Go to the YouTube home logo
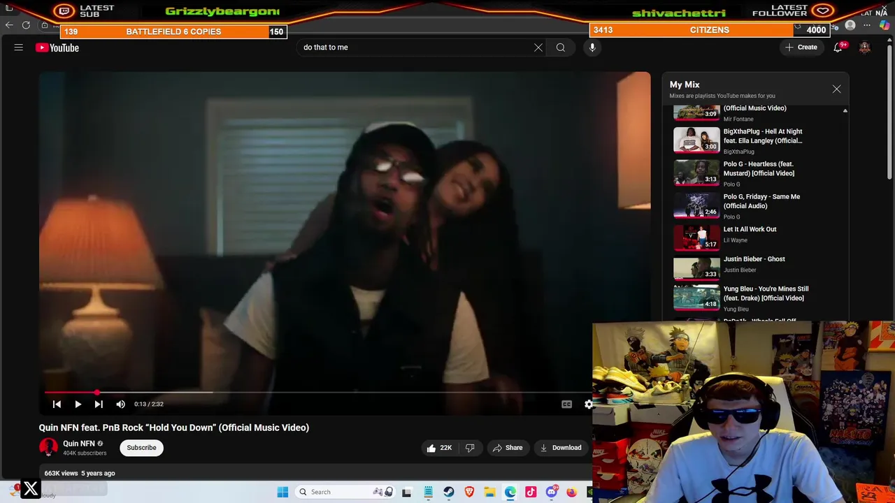 click(57, 48)
